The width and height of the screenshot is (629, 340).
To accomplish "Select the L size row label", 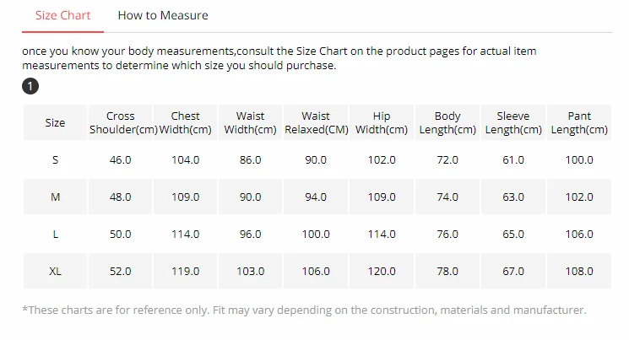I will [55, 235].
